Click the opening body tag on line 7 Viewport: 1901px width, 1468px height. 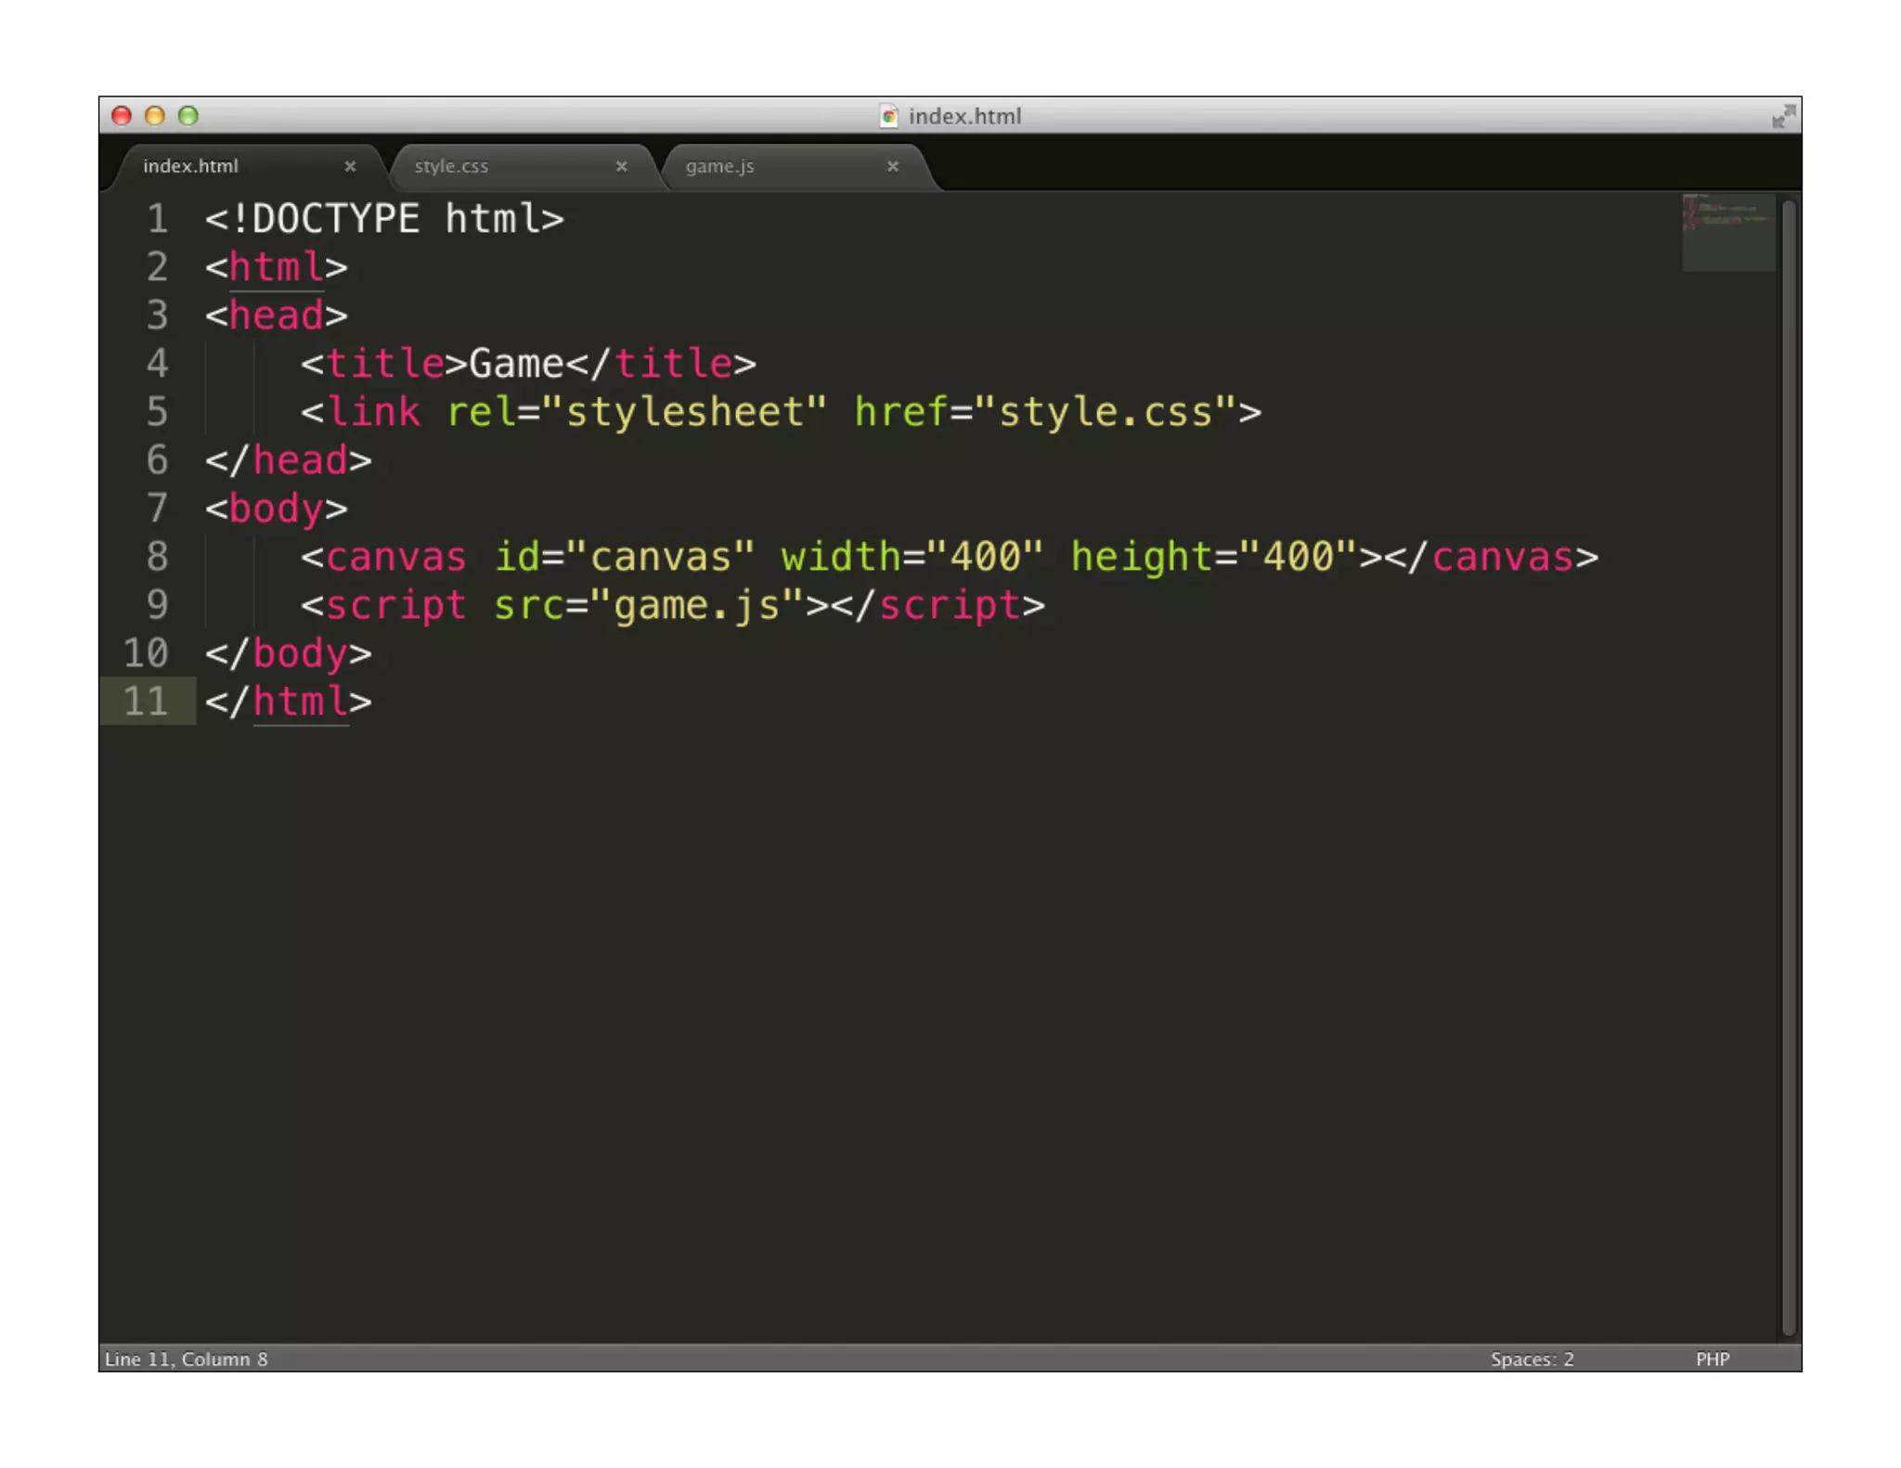pos(276,509)
